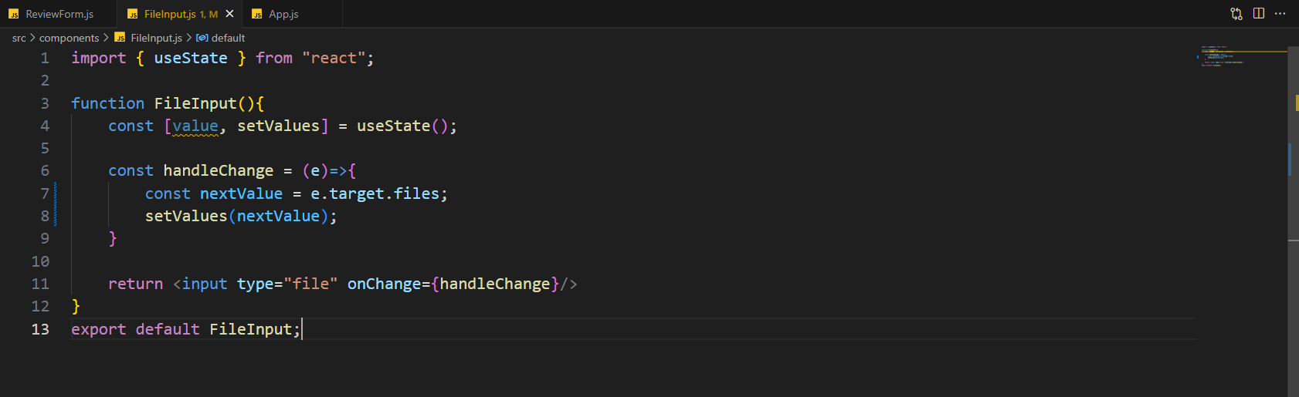Click the modified-line marker beside line 7
The height and width of the screenshot is (397, 1299).
(56, 193)
